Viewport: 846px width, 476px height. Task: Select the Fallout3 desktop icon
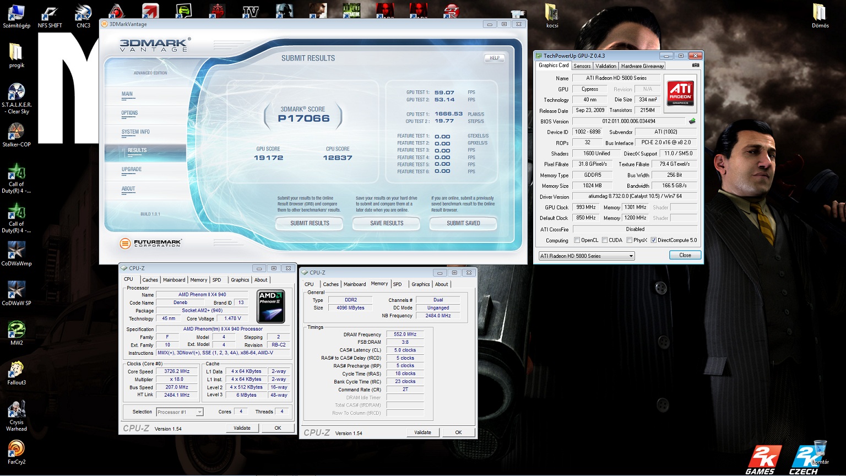point(16,372)
